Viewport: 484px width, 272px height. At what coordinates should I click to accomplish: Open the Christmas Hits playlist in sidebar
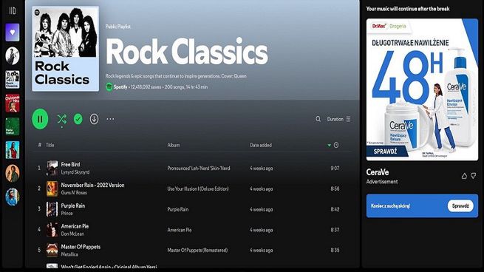click(13, 103)
